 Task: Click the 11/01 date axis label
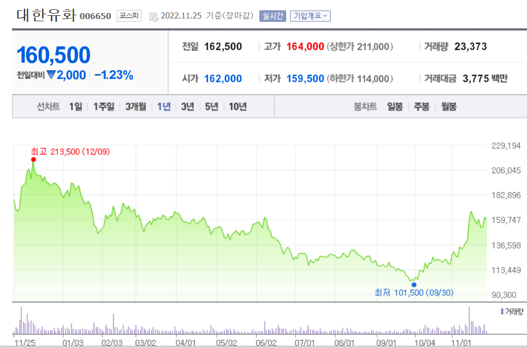tap(461, 343)
